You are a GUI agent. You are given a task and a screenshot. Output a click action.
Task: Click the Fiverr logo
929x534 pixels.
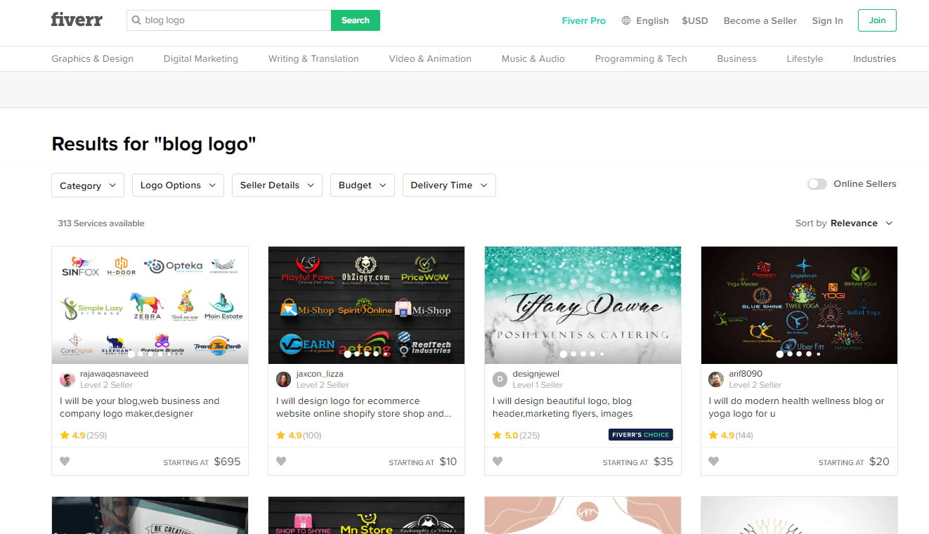coord(77,20)
